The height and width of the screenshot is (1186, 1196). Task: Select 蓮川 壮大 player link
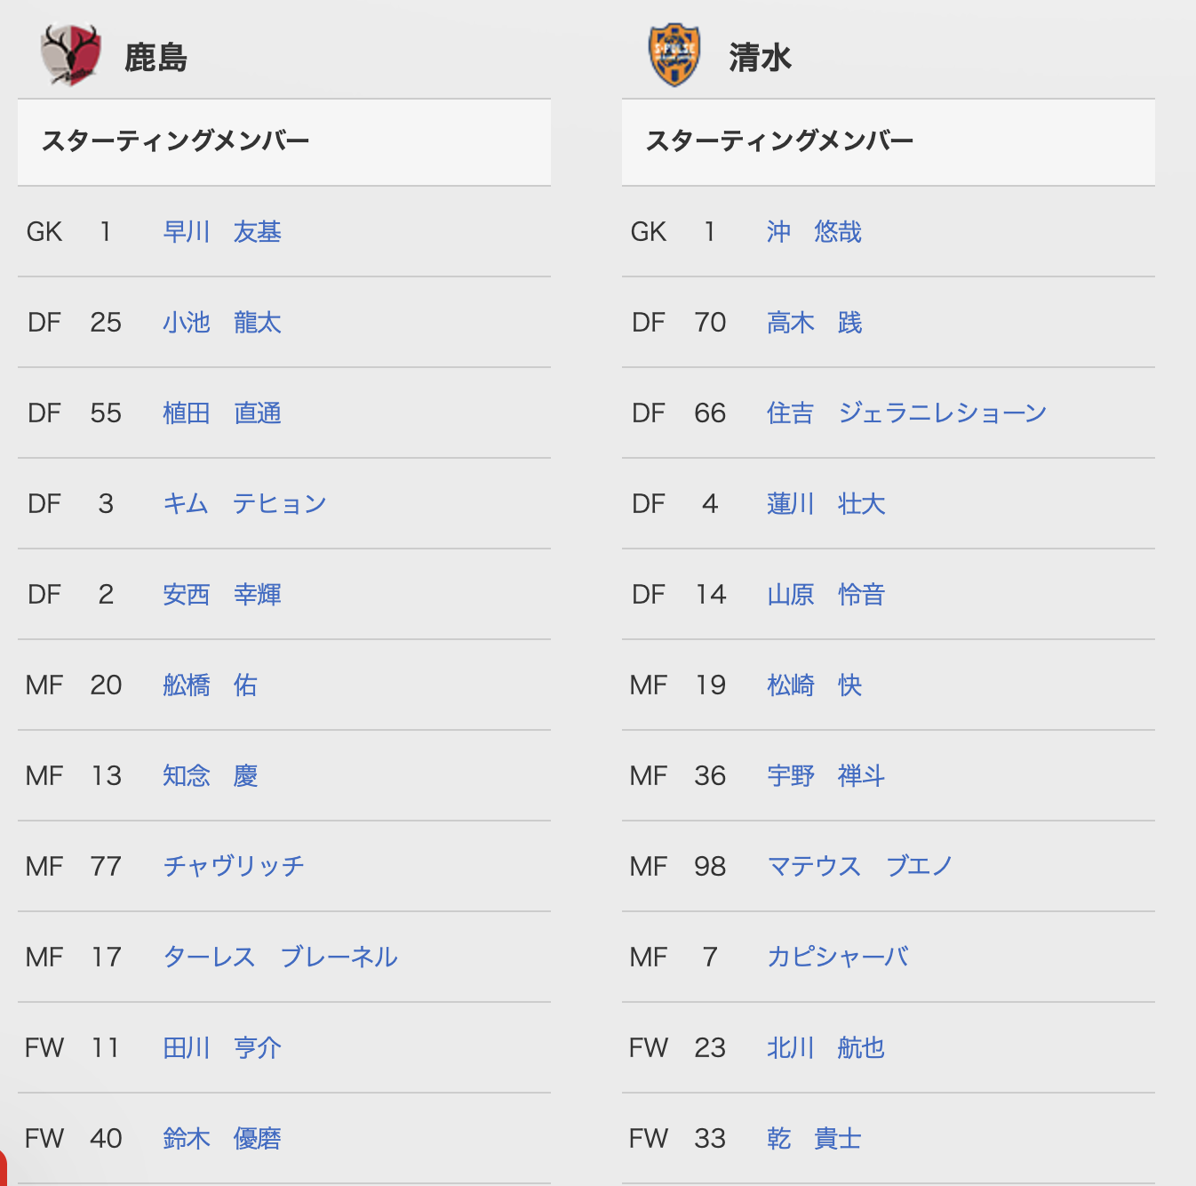[825, 504]
